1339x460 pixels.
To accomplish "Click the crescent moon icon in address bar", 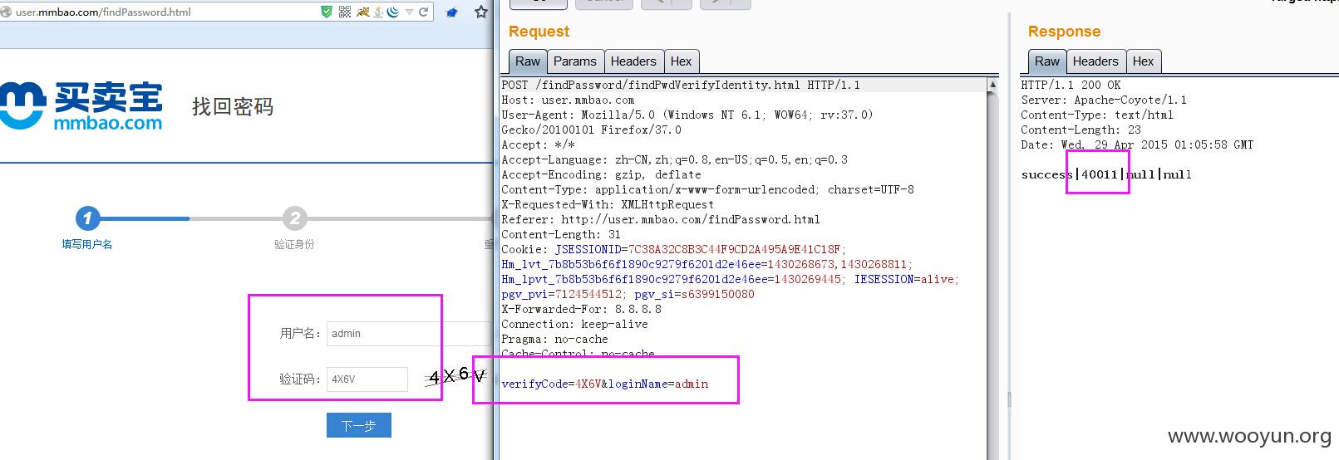I will (x=393, y=12).
